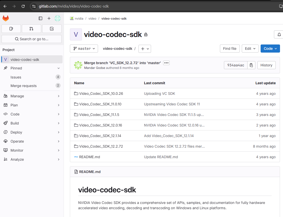Open commit 'Uploading VC SDK'

[160, 94]
